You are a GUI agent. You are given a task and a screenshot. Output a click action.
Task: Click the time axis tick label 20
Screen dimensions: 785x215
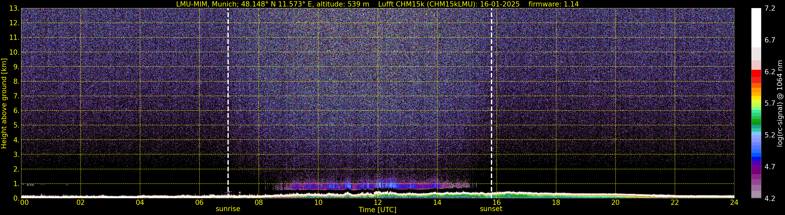(x=615, y=203)
